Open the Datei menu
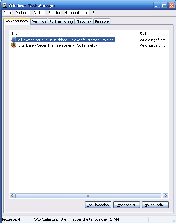This screenshot has width=176, height=223. (7, 13)
